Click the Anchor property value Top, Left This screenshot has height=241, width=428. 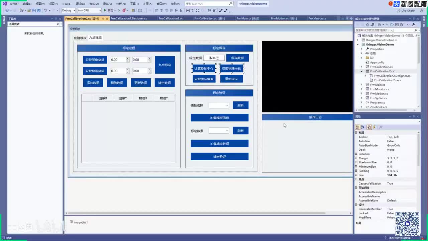pyautogui.click(x=393, y=137)
